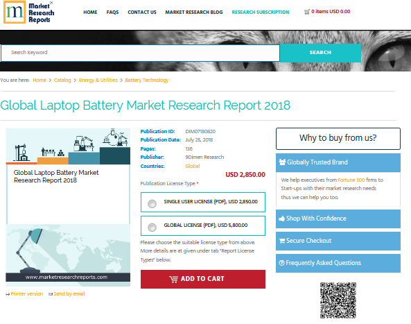
Task: Click the SEARCH button
Action: pos(320,53)
